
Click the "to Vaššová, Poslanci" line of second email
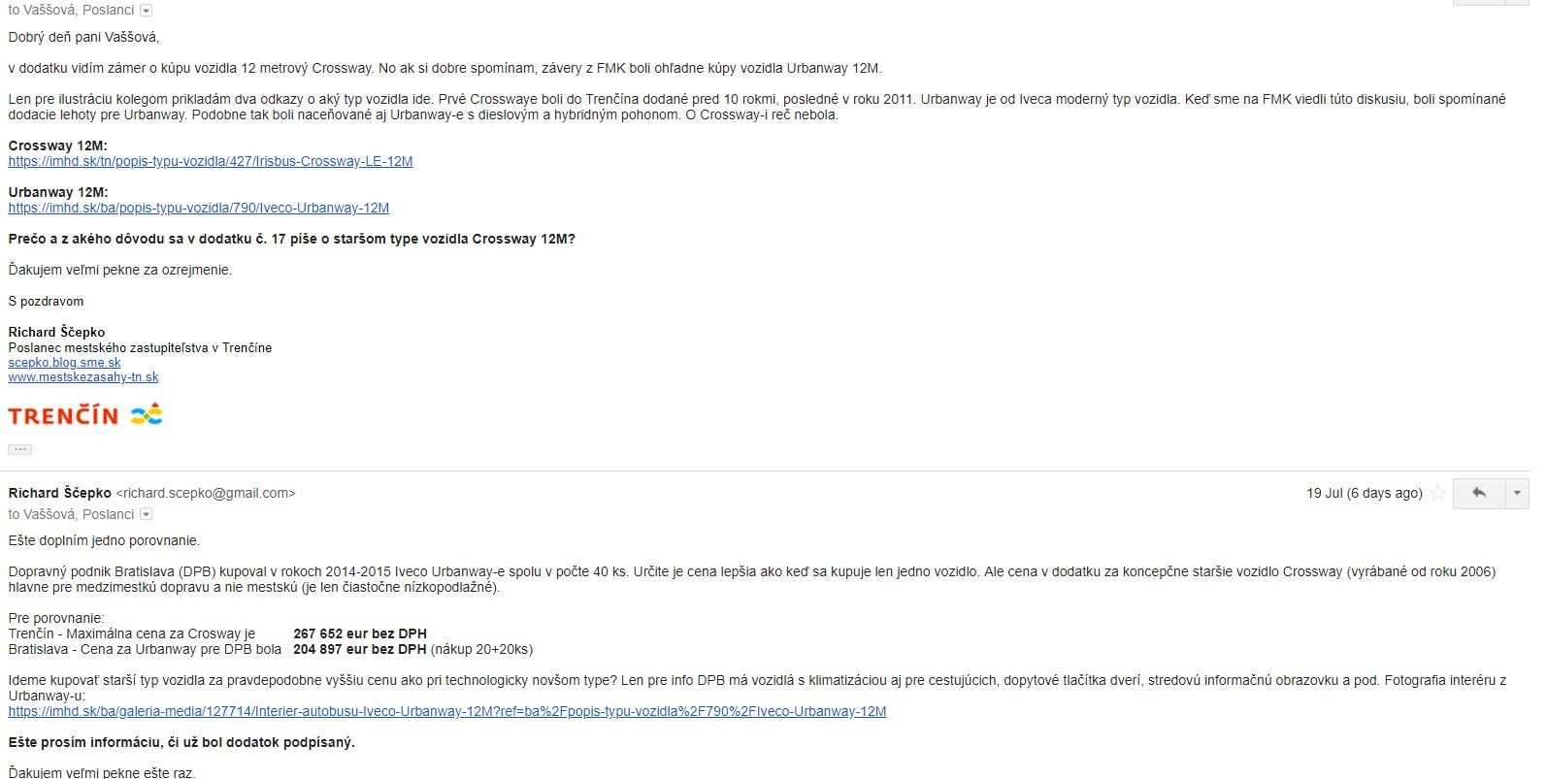point(71,514)
